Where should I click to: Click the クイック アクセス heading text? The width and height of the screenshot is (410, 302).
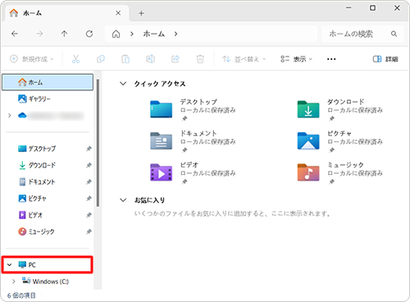[x=160, y=84]
